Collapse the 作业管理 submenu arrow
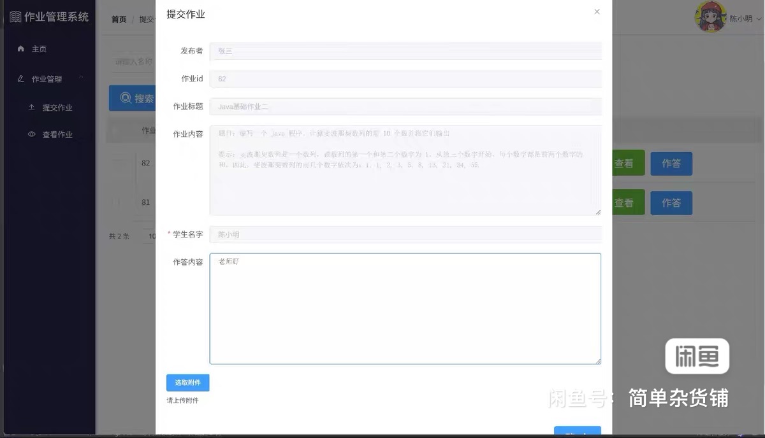 coord(81,78)
